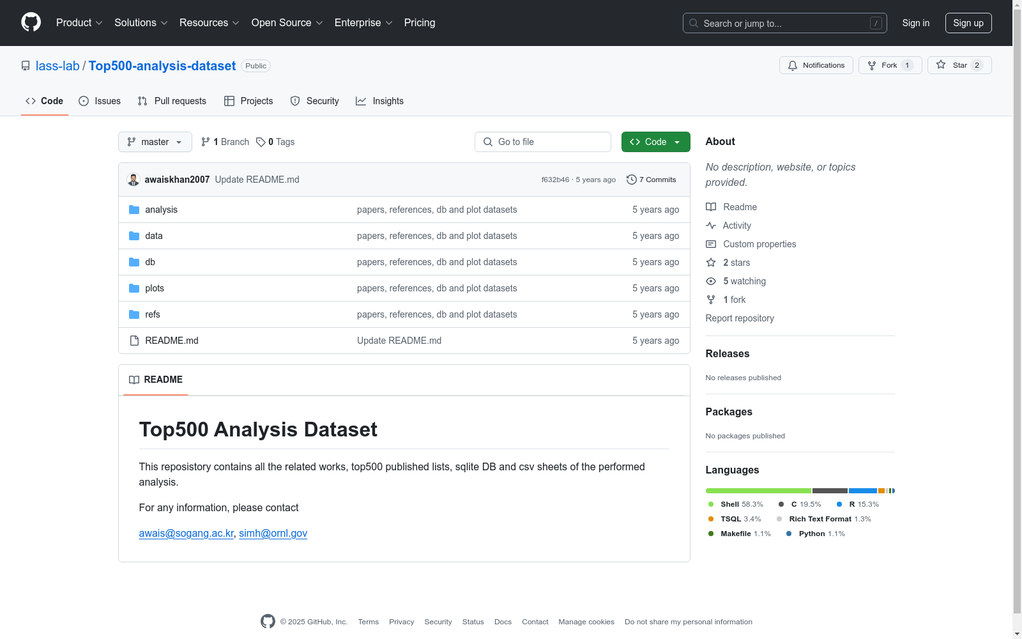
Task: Expand the Solutions menu
Action: point(141,22)
